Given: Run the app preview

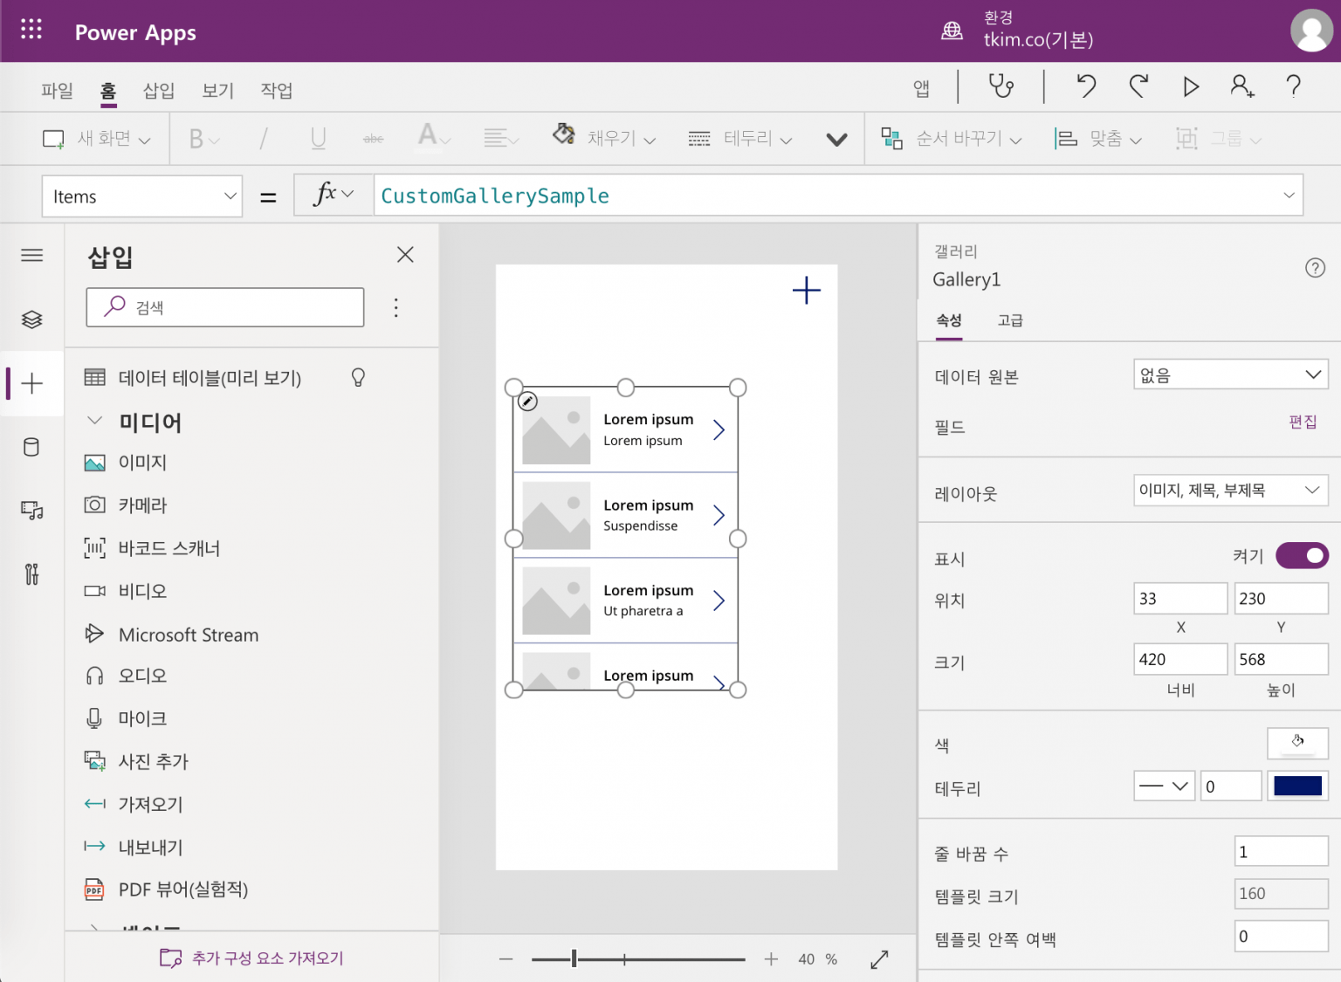Looking at the screenshot, I should click(1191, 86).
